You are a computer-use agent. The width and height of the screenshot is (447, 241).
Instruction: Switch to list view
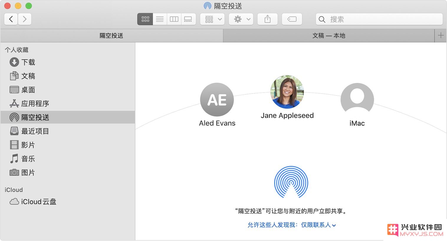point(160,19)
